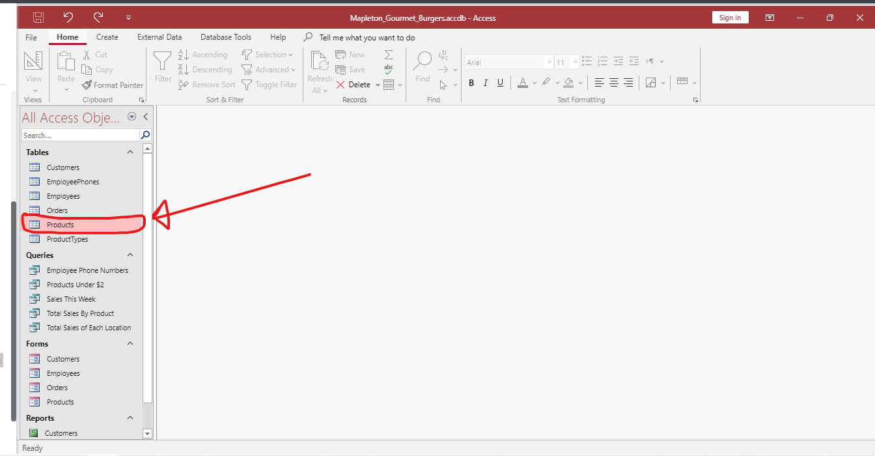Screen dimensions: 875x456
Task: Open the Selection filter dropdown
Action: [267, 55]
